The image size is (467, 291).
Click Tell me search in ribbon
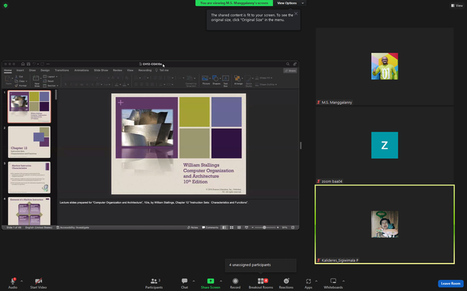click(162, 71)
